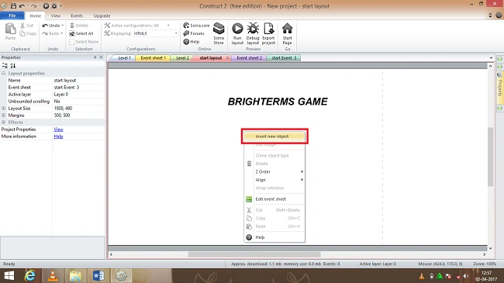Click the Unbounded scrolling value No

(78, 102)
